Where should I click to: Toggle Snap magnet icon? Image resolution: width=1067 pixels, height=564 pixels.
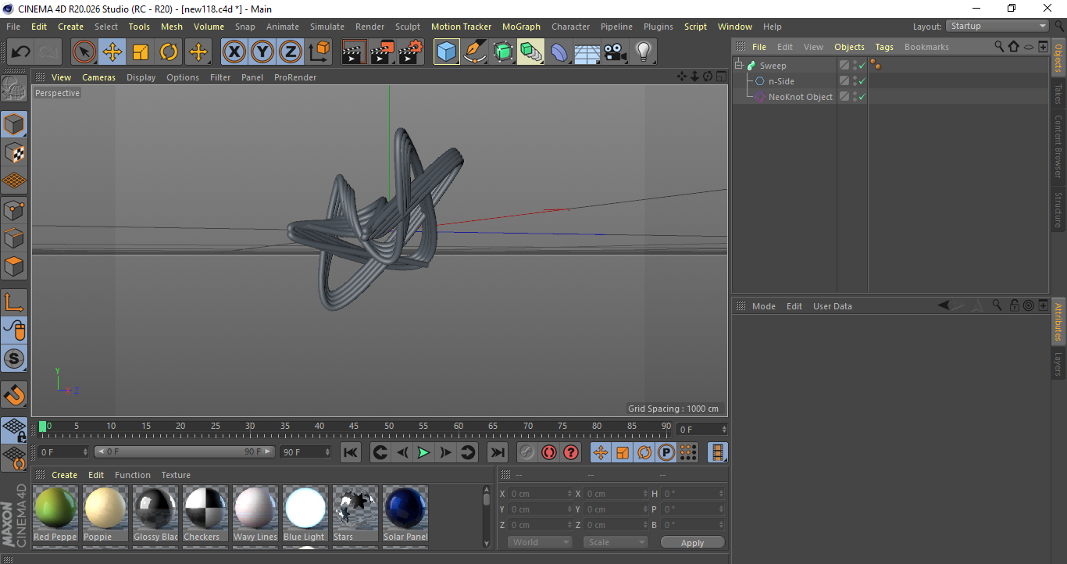click(14, 394)
